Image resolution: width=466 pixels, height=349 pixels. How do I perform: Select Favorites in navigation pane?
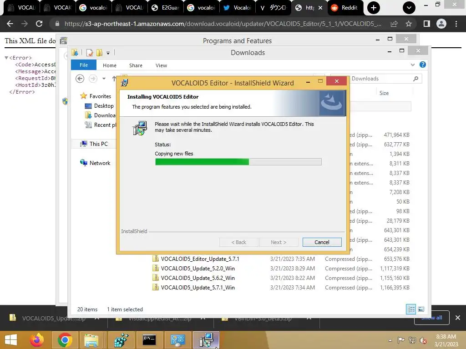tap(100, 96)
